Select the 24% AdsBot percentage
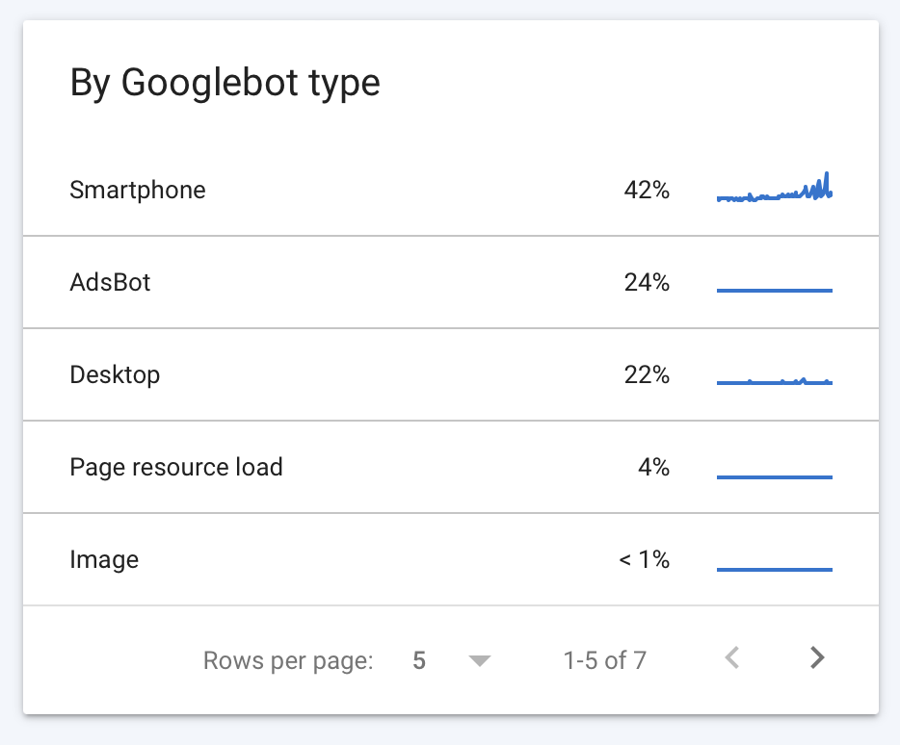Screen dimensions: 900x745 pyautogui.click(x=647, y=282)
